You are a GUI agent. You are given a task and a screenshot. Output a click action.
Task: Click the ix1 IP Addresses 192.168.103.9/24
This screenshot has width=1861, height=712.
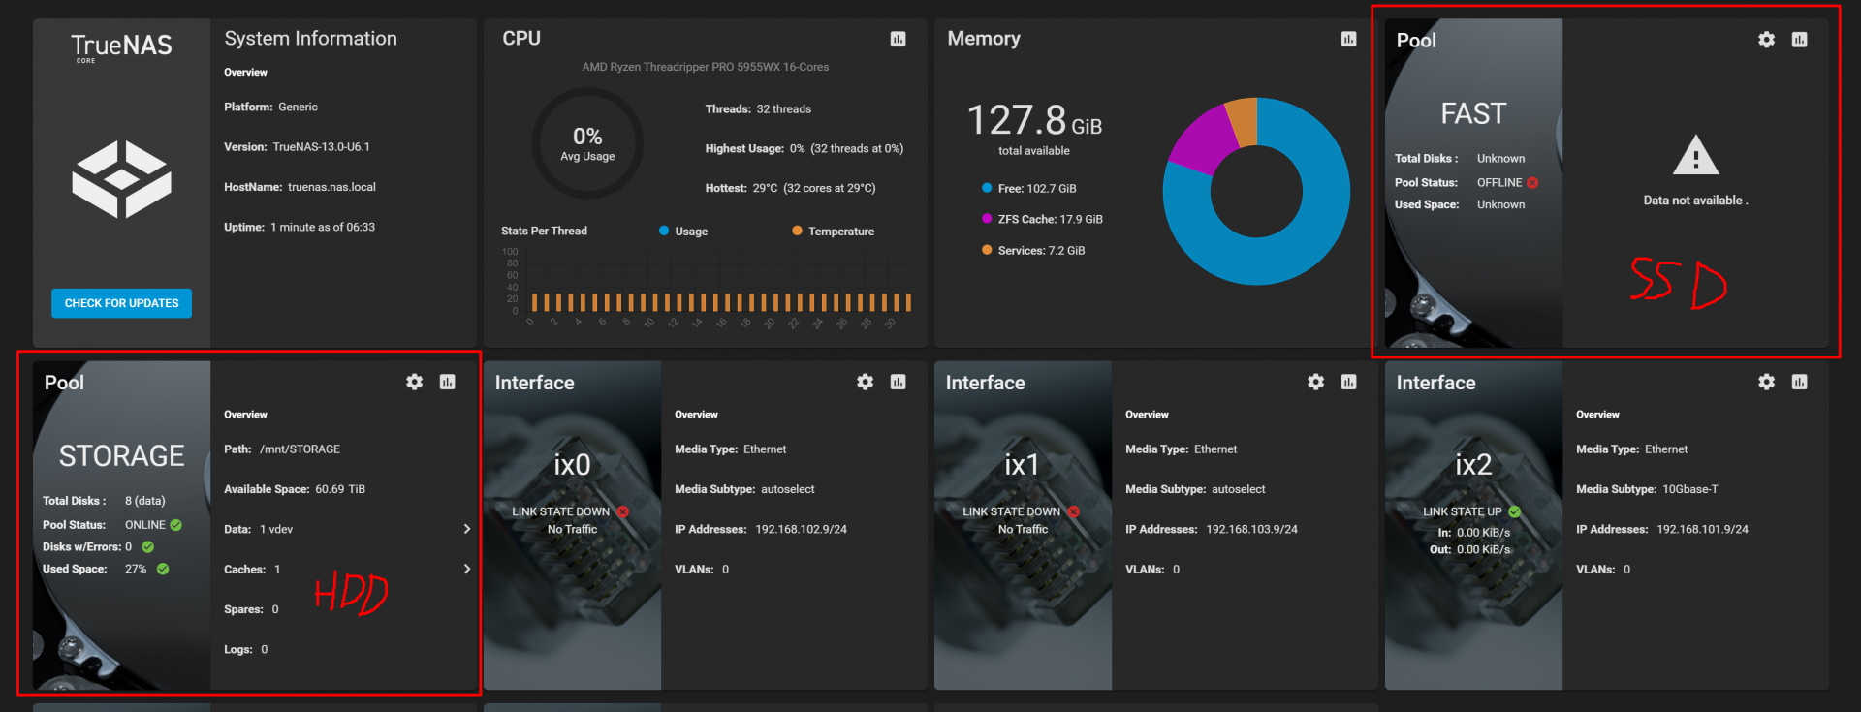coord(1212,529)
